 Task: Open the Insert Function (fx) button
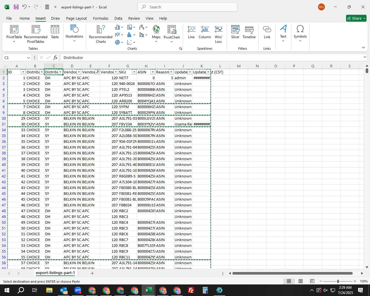pyautogui.click(x=55, y=58)
